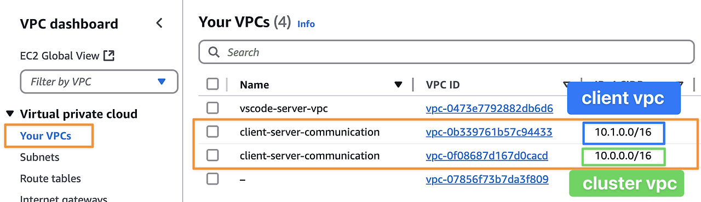Click the search magnifier icon

pyautogui.click(x=214, y=52)
